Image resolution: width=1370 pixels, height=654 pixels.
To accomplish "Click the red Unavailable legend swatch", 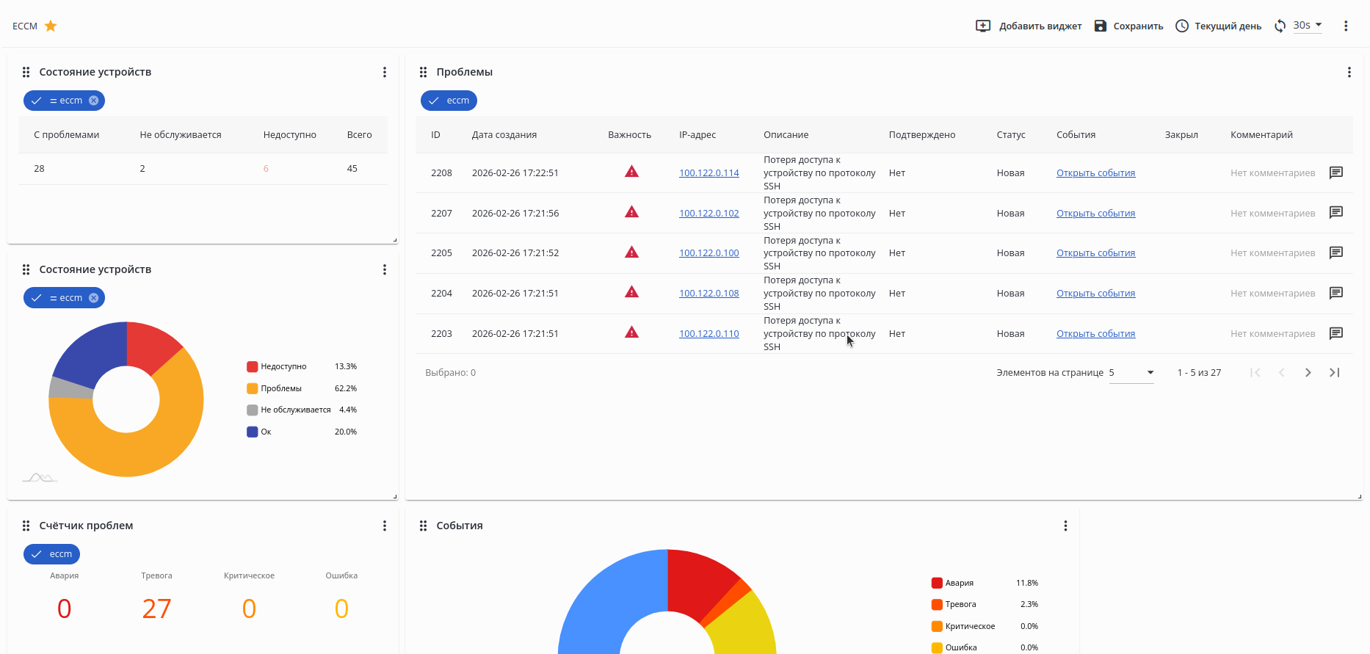I will click(253, 366).
